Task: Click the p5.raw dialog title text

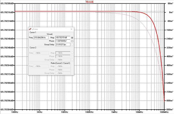Action: pyautogui.click(x=35, y=29)
